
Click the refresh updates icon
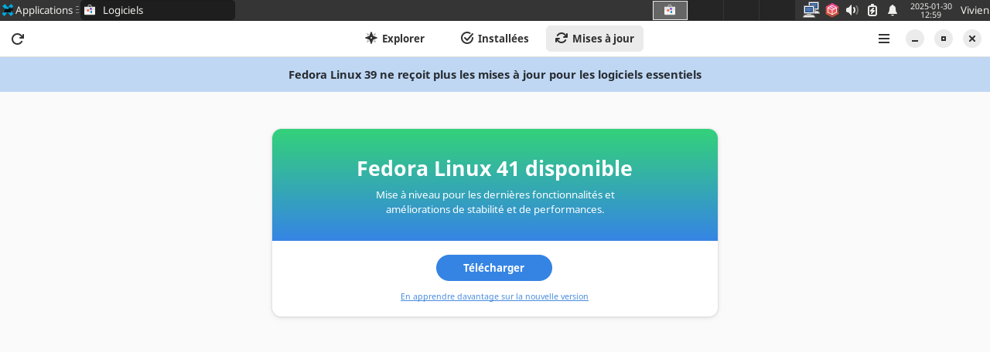pos(18,39)
